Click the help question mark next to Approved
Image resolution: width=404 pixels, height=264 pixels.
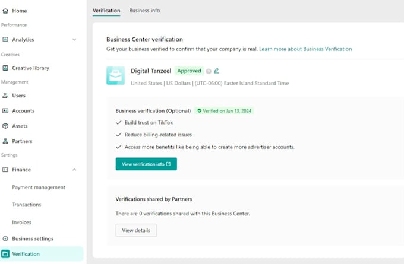[209, 71]
